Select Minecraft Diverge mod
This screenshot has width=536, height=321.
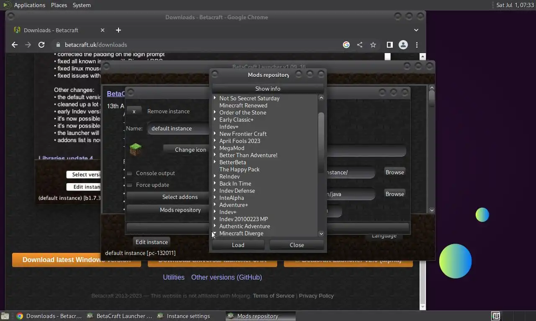(241, 233)
